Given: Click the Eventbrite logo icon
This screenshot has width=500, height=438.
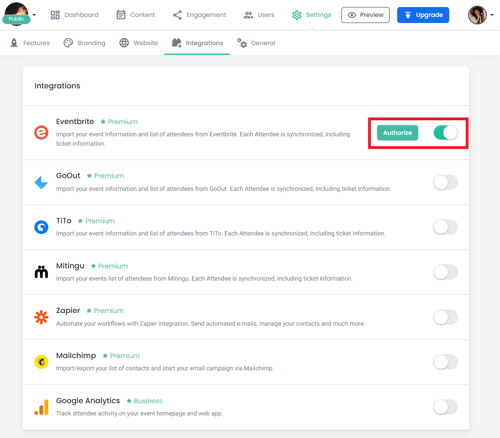Looking at the screenshot, I should [41, 133].
